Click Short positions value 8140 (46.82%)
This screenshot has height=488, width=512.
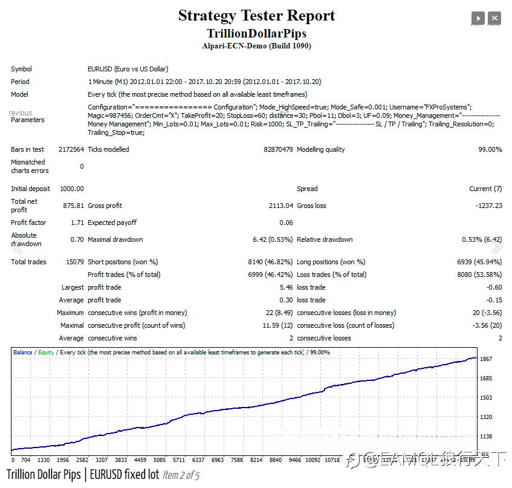[x=270, y=262]
